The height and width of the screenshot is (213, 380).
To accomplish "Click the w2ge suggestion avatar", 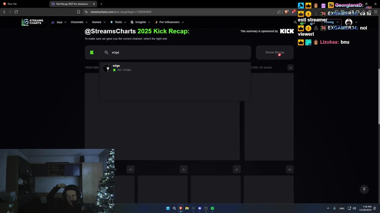I will tap(106, 68).
